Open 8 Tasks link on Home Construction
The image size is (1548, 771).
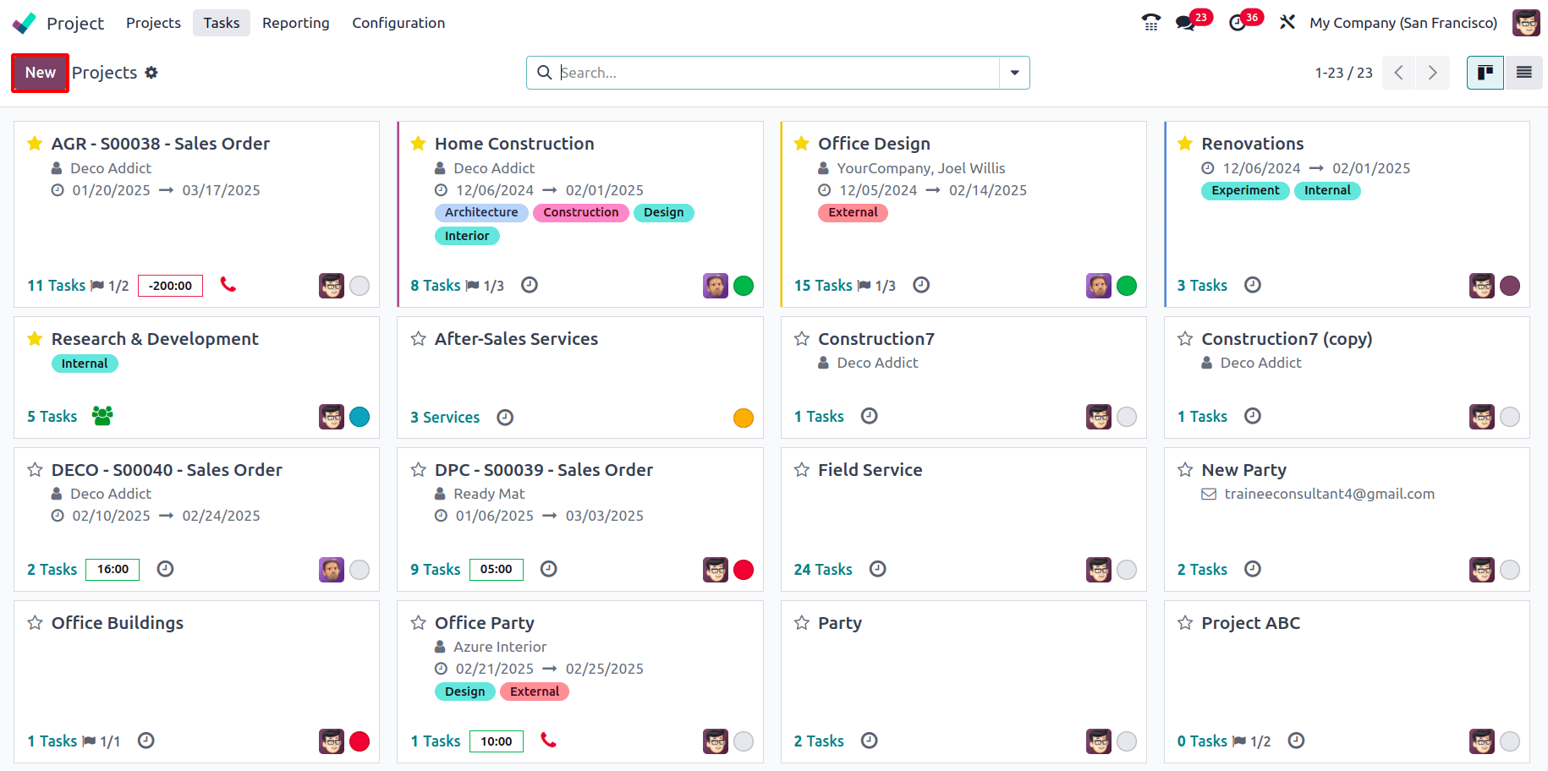[x=436, y=286]
